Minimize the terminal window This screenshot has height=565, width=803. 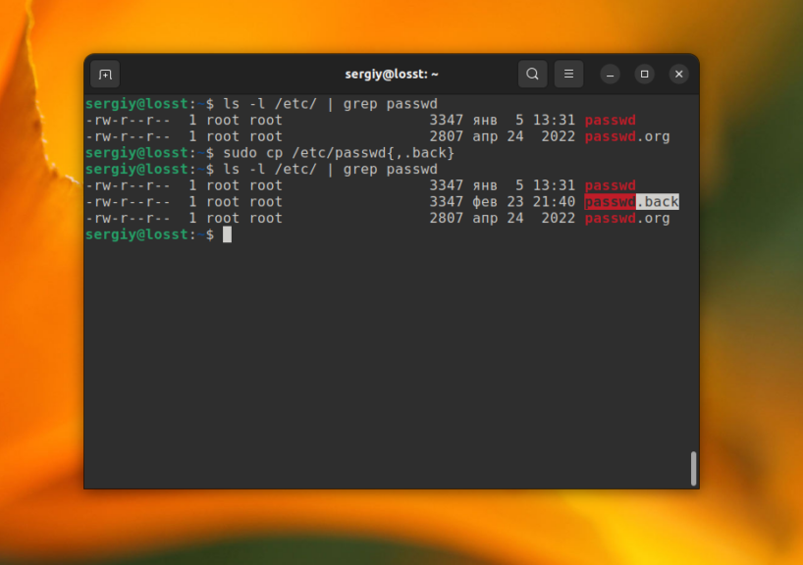click(611, 75)
